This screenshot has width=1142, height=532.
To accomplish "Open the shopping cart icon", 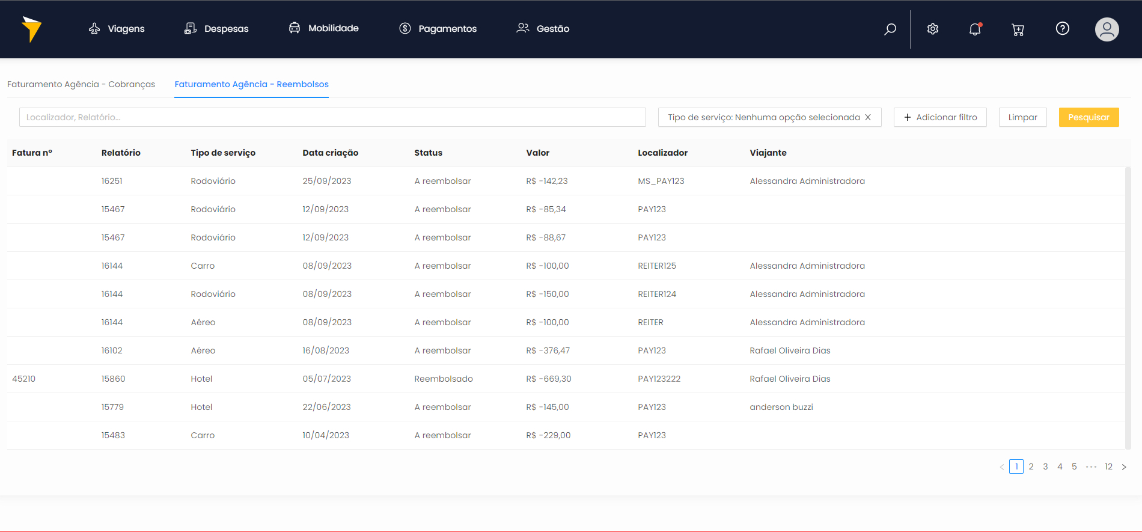I will click(1018, 29).
